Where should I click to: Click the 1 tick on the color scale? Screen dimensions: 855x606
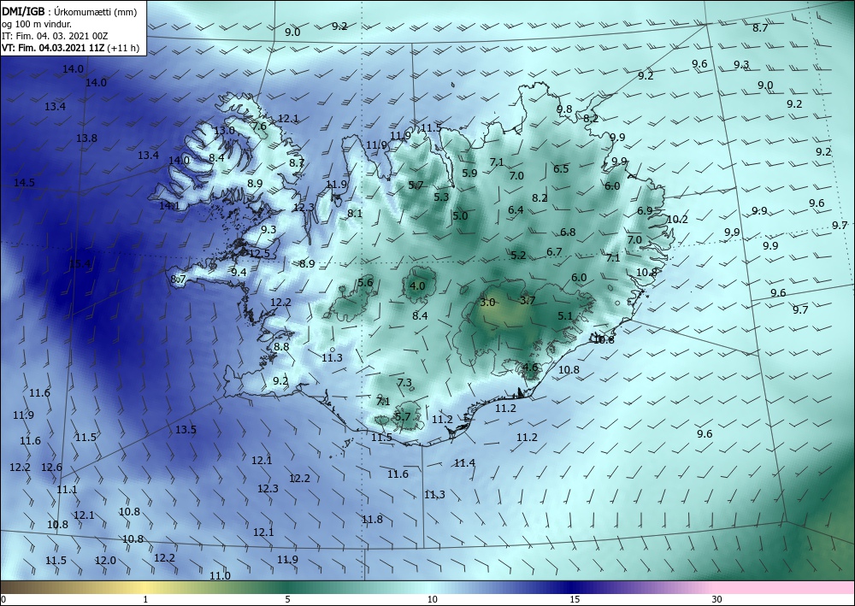pyautogui.click(x=145, y=599)
